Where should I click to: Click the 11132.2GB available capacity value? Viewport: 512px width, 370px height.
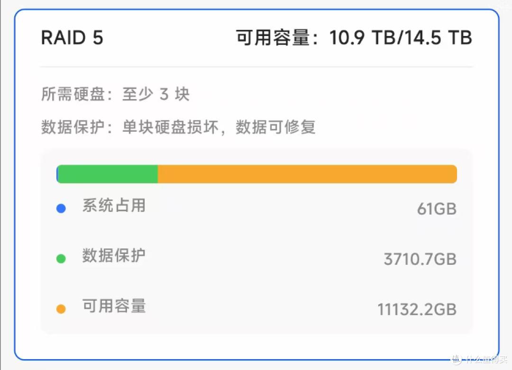417,309
